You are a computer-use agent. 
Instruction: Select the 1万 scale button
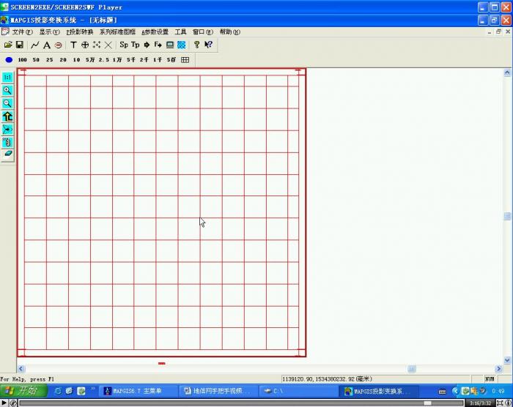pyautogui.click(x=117, y=60)
